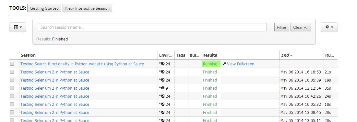Click the Firefox icon in the Running session row
Viewport: 357px width, 122px height.
click(x=162, y=64)
